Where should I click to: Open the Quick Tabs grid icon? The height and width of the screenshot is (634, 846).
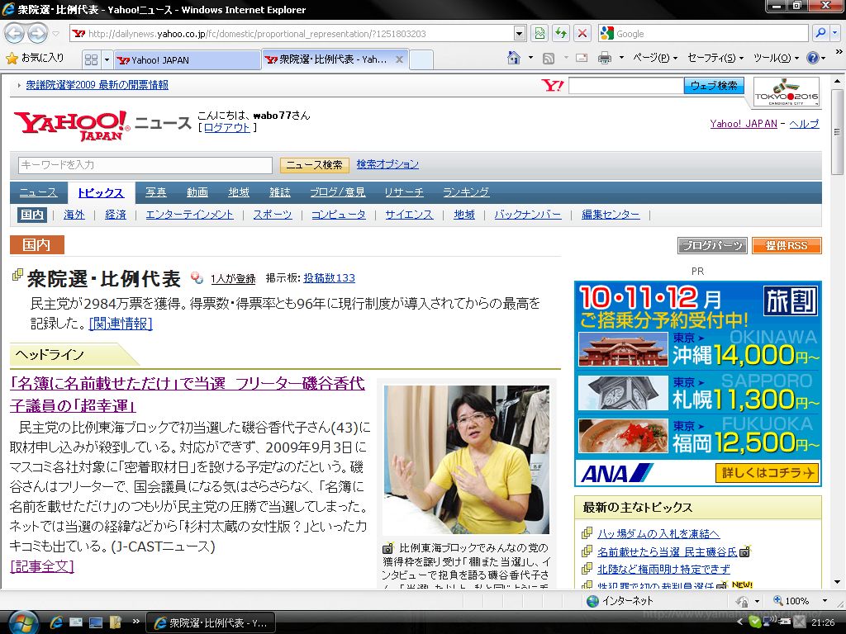point(91,59)
